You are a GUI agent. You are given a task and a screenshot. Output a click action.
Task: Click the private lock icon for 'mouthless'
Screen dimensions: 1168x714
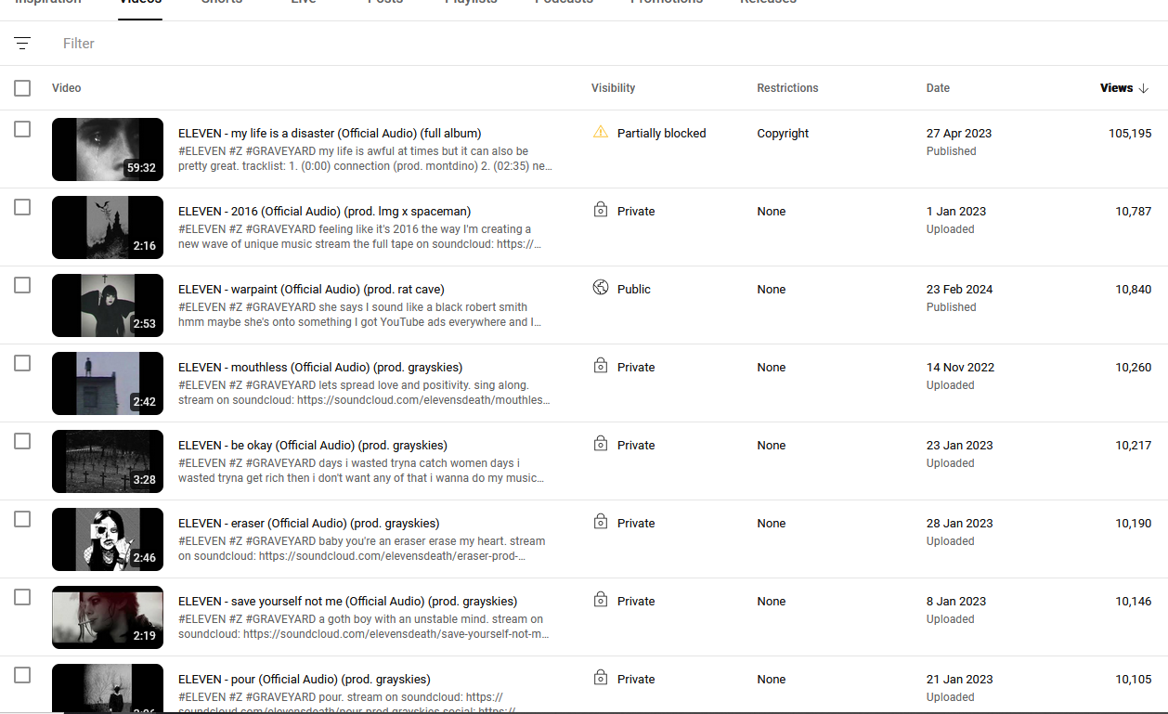(601, 367)
